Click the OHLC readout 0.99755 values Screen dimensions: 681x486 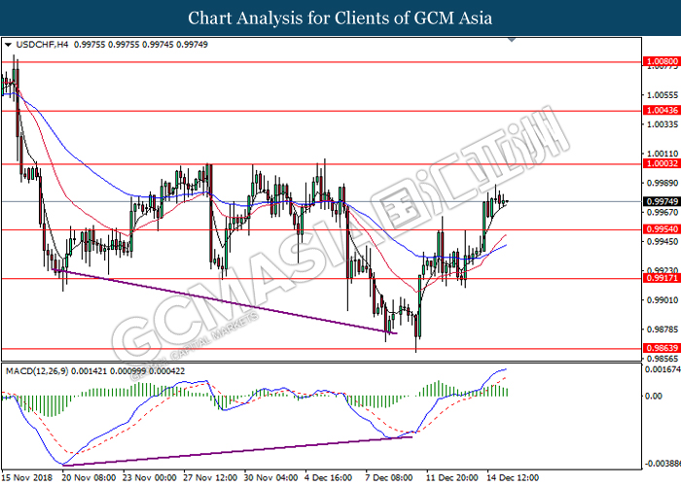[141, 45]
